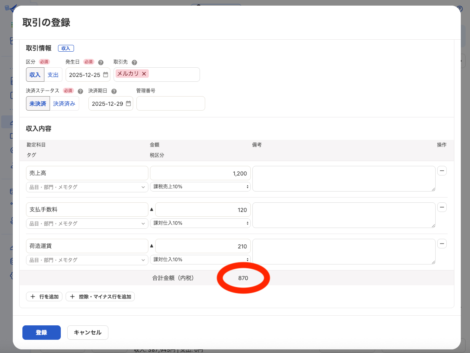Remove the 売上高 row with the minus button
Image resolution: width=470 pixels, height=353 pixels.
click(x=442, y=171)
